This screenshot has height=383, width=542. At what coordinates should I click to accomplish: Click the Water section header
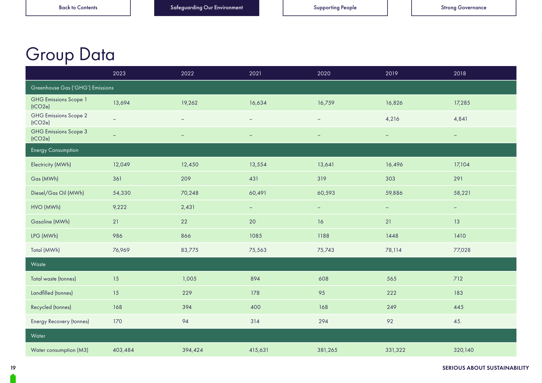(271, 336)
